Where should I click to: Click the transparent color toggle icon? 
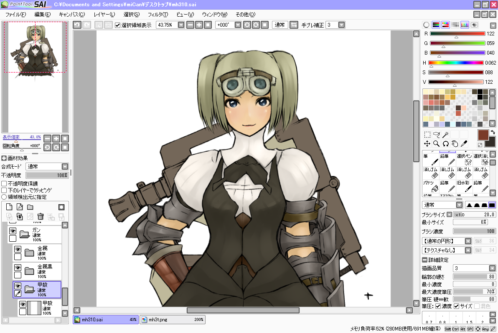(480, 145)
